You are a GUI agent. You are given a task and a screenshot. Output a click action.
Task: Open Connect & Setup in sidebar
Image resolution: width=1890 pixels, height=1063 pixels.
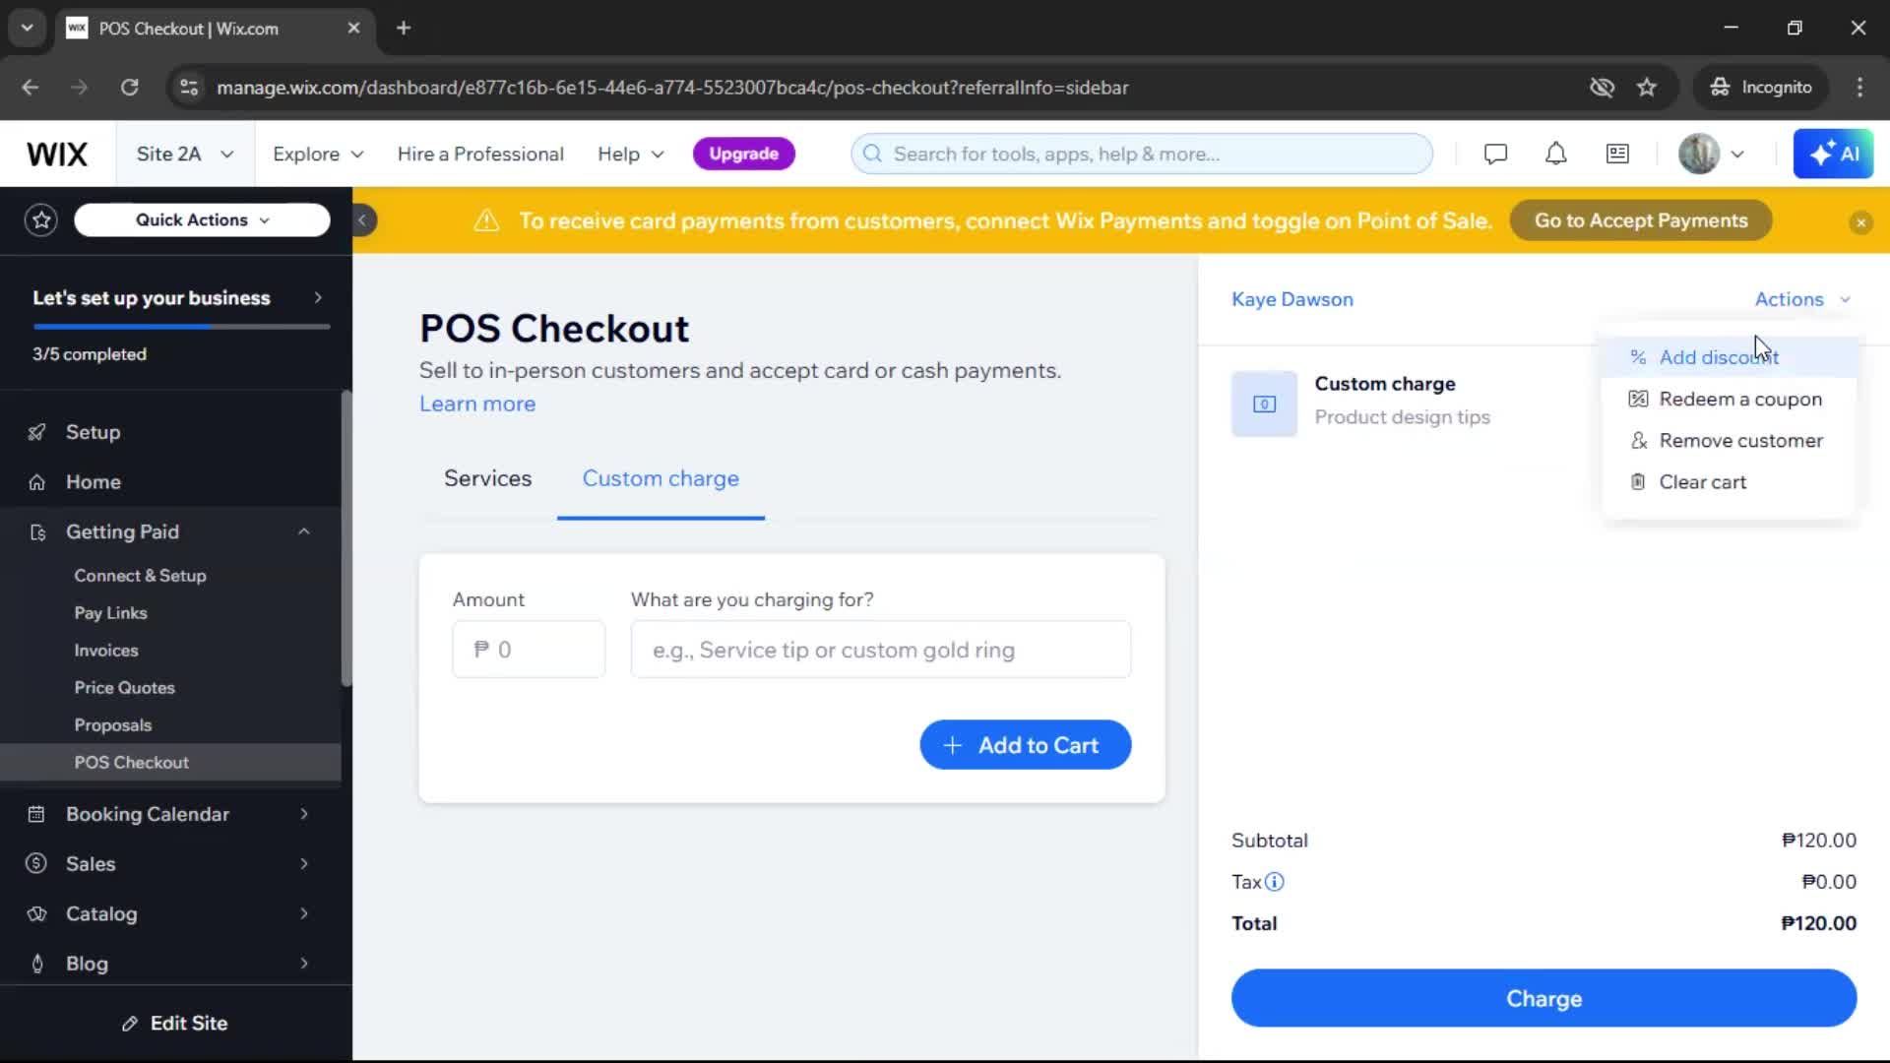point(140,576)
